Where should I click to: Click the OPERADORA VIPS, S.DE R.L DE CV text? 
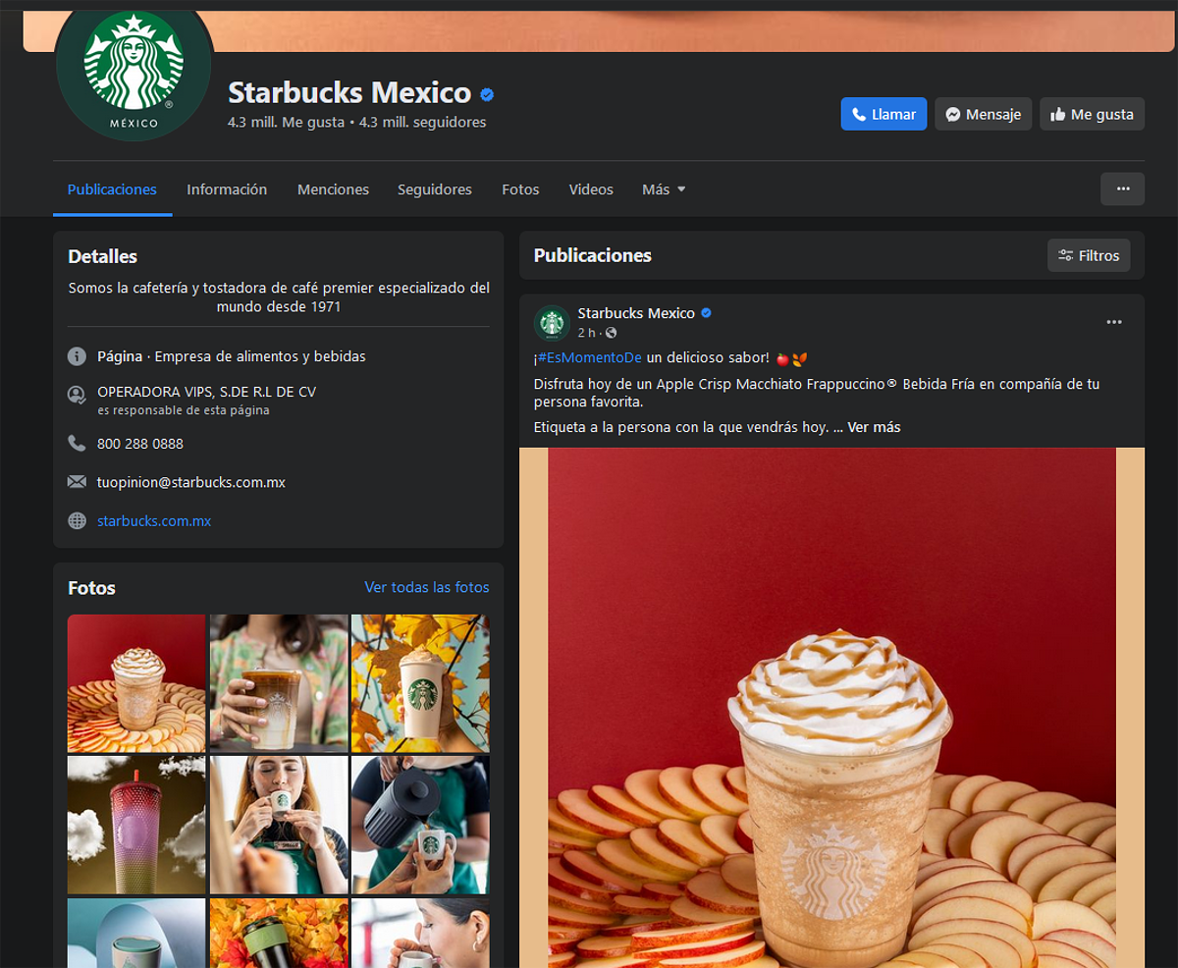(x=206, y=392)
